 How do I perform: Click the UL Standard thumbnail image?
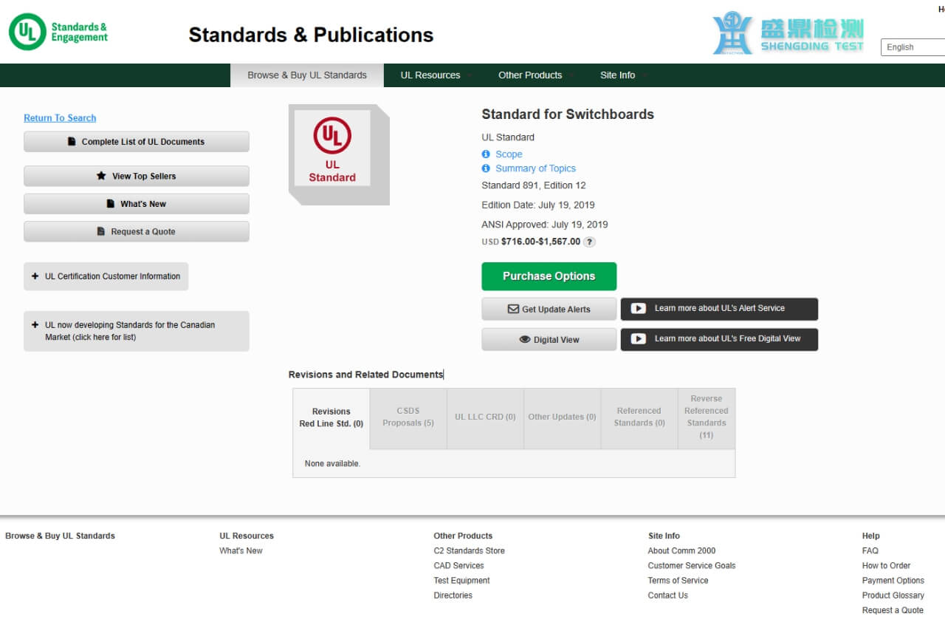click(333, 149)
